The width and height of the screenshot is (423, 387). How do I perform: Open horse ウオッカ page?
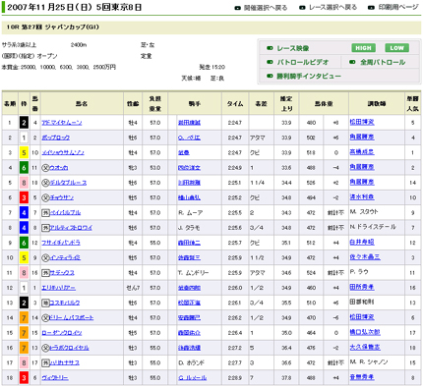[58, 168]
